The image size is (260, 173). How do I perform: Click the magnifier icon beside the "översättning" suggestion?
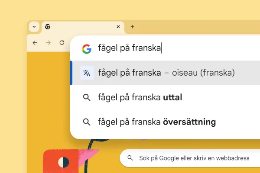(x=87, y=122)
